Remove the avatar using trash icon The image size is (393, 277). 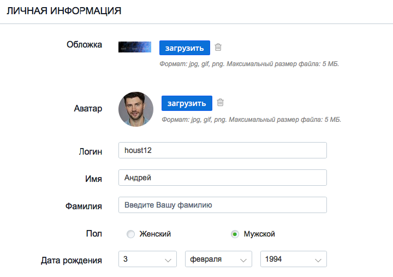tap(221, 102)
